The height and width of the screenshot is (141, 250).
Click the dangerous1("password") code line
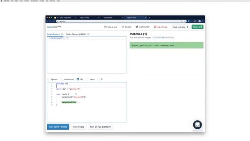point(74,97)
